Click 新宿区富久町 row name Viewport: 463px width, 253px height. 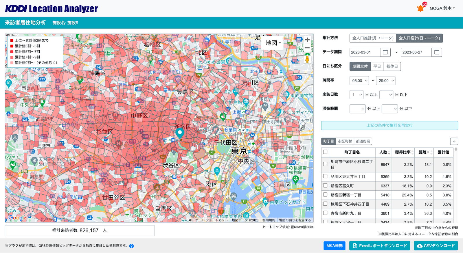tap(342, 186)
